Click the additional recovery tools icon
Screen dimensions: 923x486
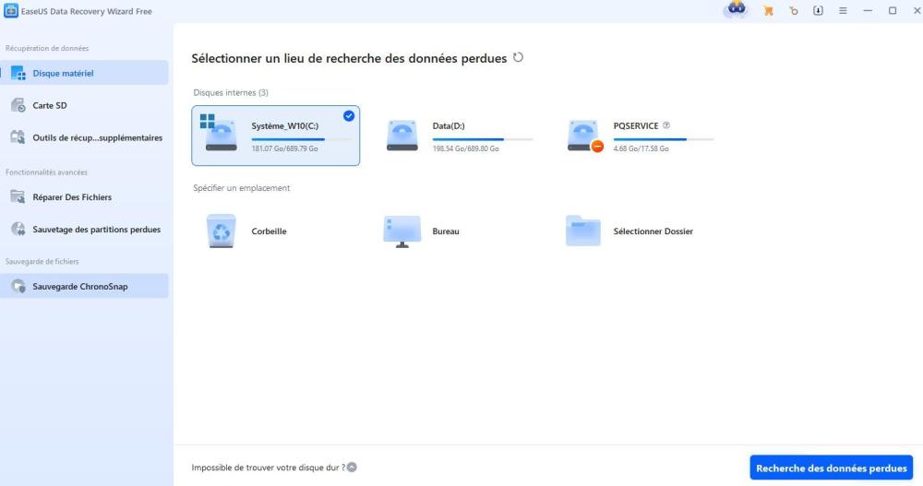[18, 137]
